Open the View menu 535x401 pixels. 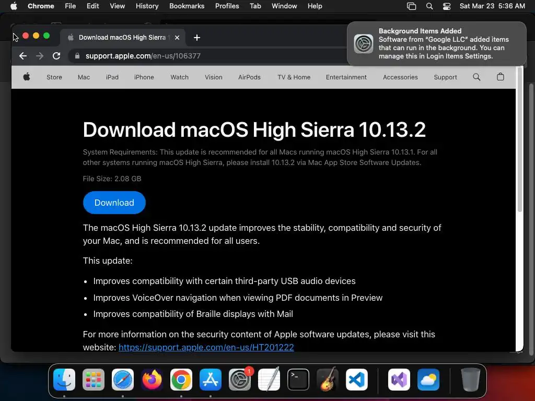(118, 6)
